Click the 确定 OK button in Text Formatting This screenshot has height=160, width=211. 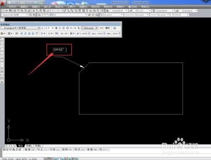coord(108,28)
